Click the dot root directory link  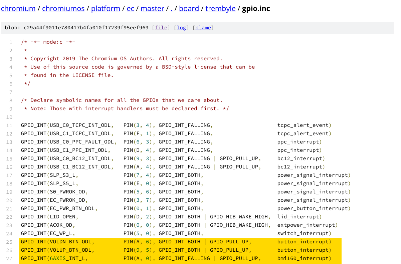(x=172, y=9)
